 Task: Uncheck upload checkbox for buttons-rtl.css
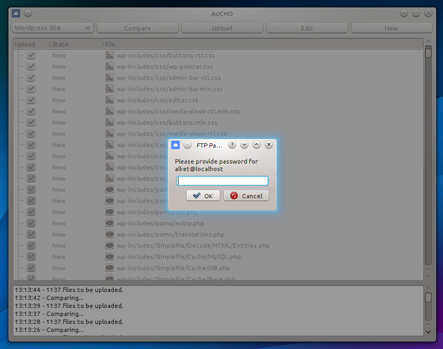pos(31,55)
